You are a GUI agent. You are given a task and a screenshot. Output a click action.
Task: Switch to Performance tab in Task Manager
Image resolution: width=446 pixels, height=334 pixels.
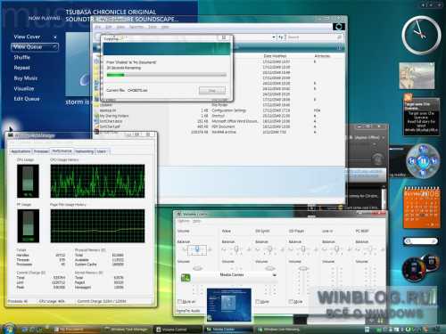[x=62, y=151]
